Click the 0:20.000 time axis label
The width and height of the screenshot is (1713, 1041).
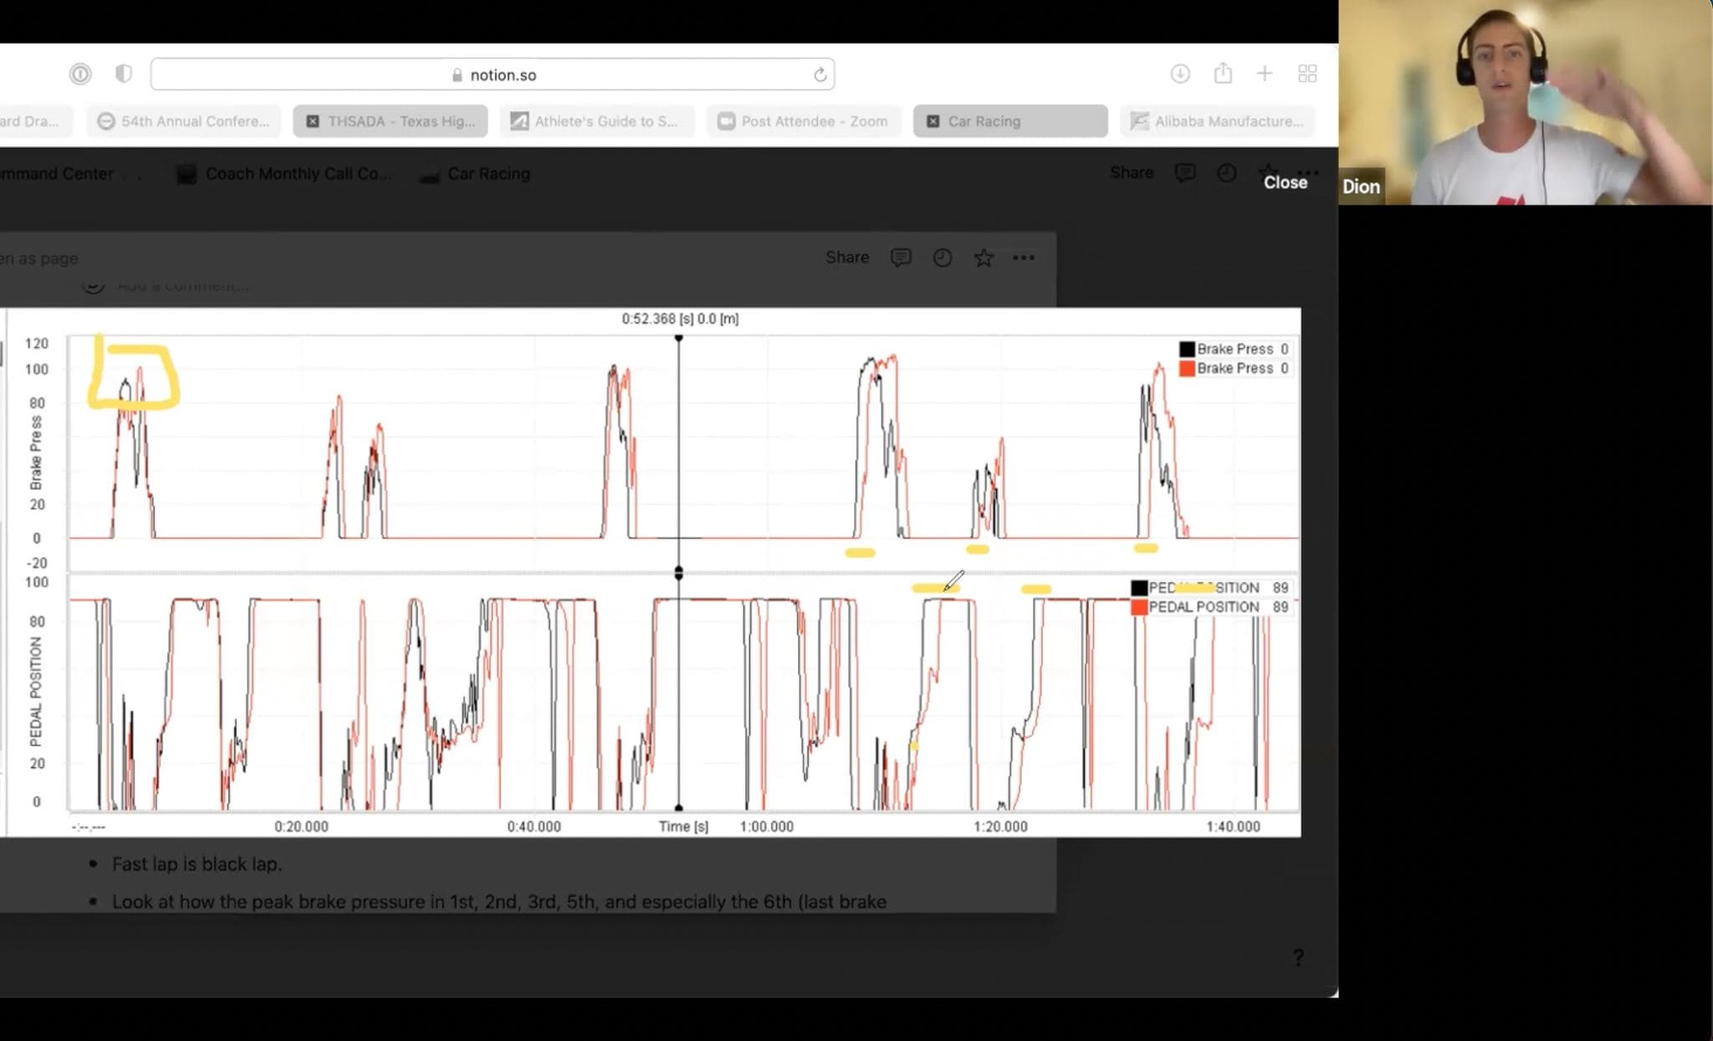(301, 826)
